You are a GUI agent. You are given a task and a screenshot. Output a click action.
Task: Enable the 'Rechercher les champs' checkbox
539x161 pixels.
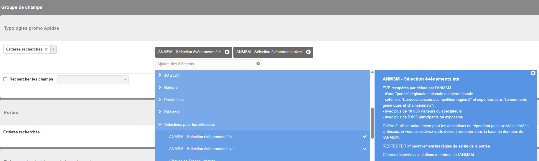pos(5,79)
